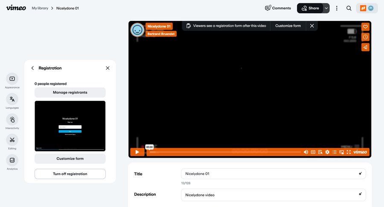
Task: Dismiss the registration form notice
Action: click(312, 26)
